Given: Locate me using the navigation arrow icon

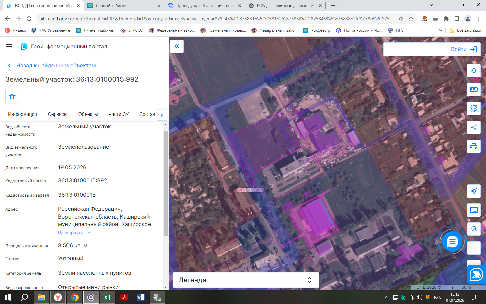Looking at the screenshot, I should pos(474,191).
